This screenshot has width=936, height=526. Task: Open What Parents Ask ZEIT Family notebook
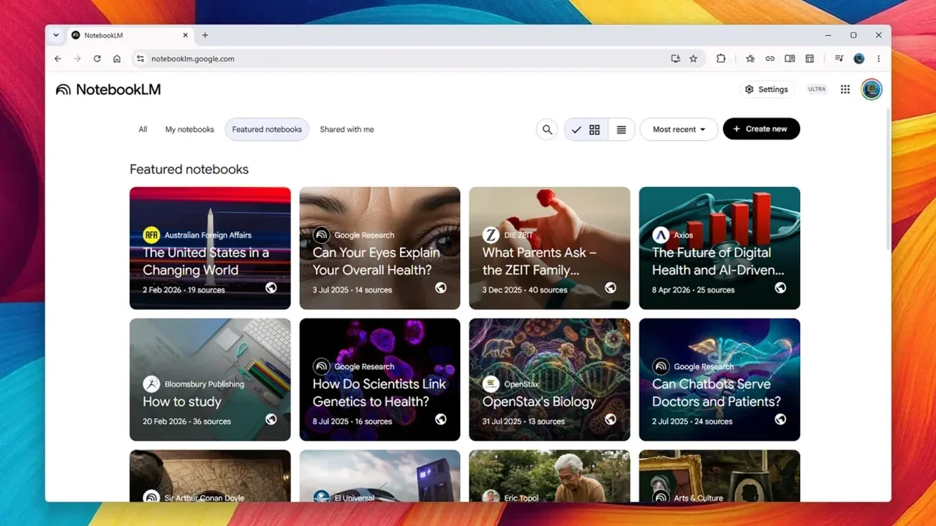click(x=549, y=248)
